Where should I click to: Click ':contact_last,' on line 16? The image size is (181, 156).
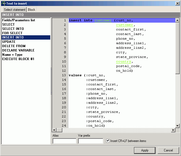(x=101, y=89)
